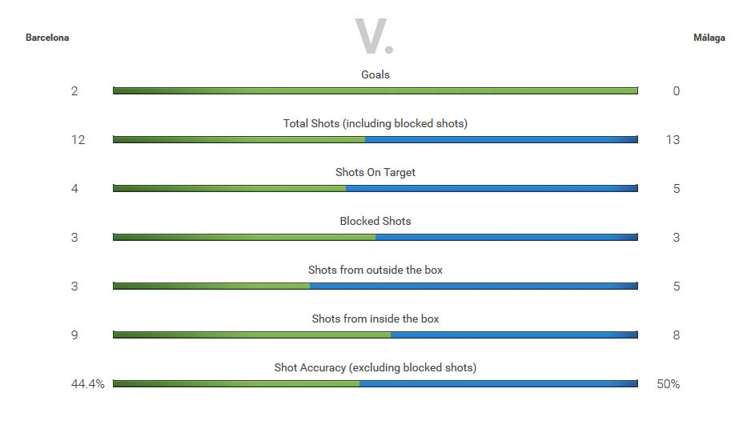Screen dimensions: 751x429
Task: Click Barcelona's 44.4% accuracy value
Action: [87, 384]
